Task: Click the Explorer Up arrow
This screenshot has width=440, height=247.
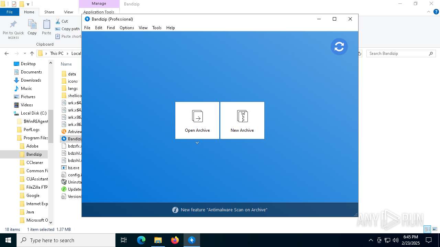Action: coord(32,54)
